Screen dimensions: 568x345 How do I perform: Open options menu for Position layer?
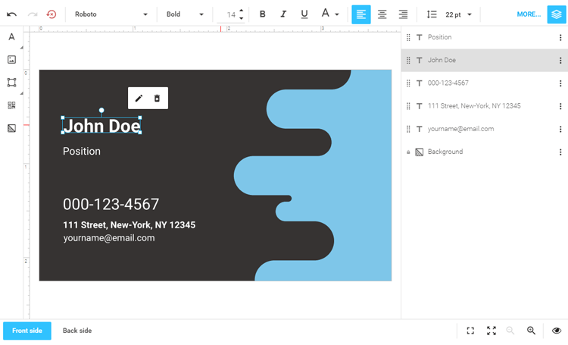pos(560,37)
